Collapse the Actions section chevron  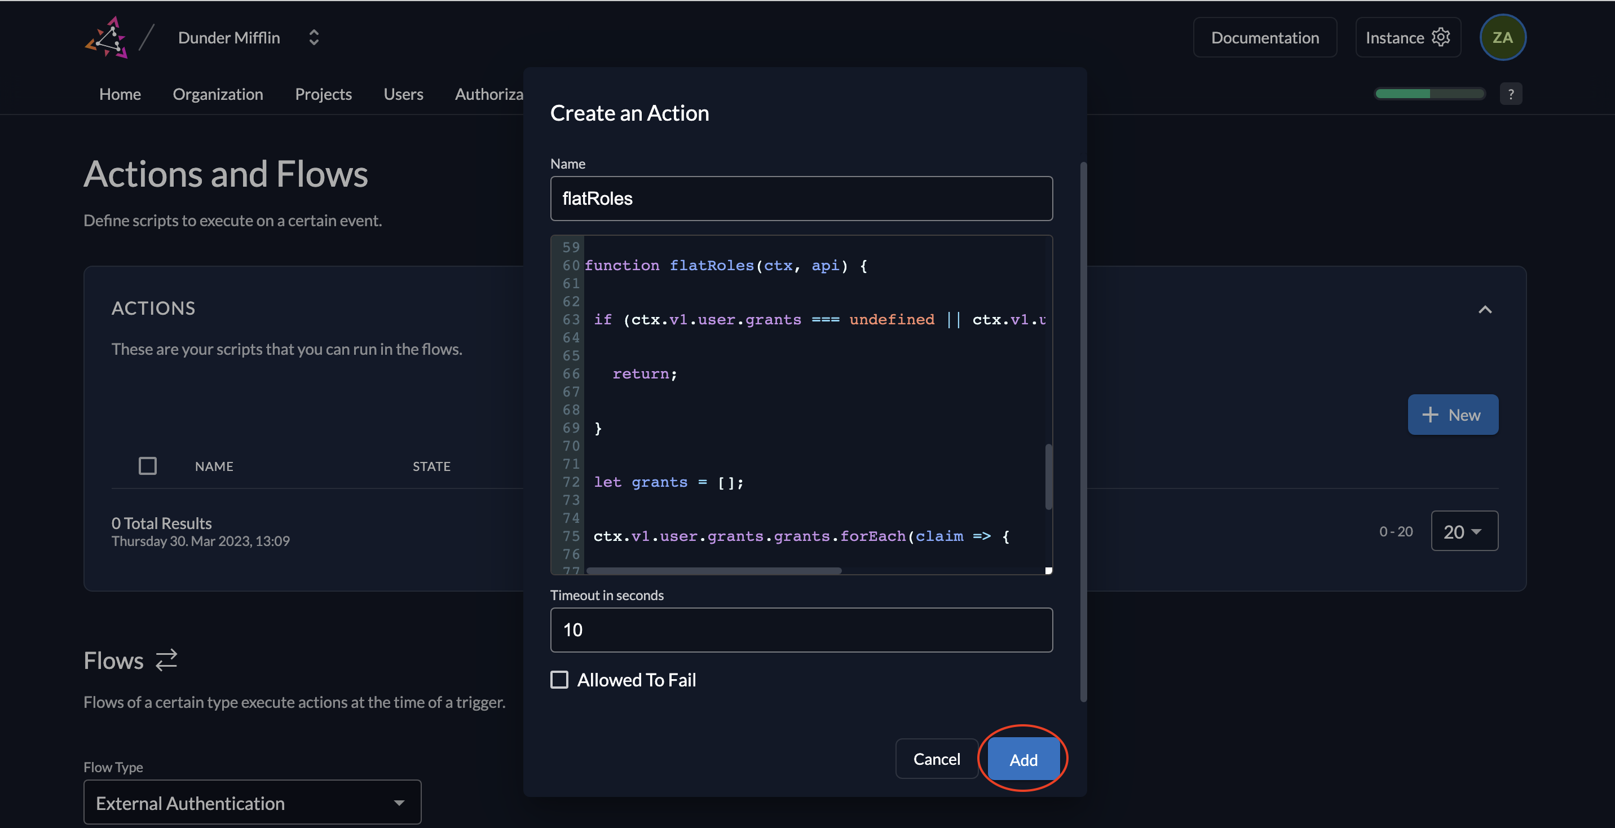1485,309
